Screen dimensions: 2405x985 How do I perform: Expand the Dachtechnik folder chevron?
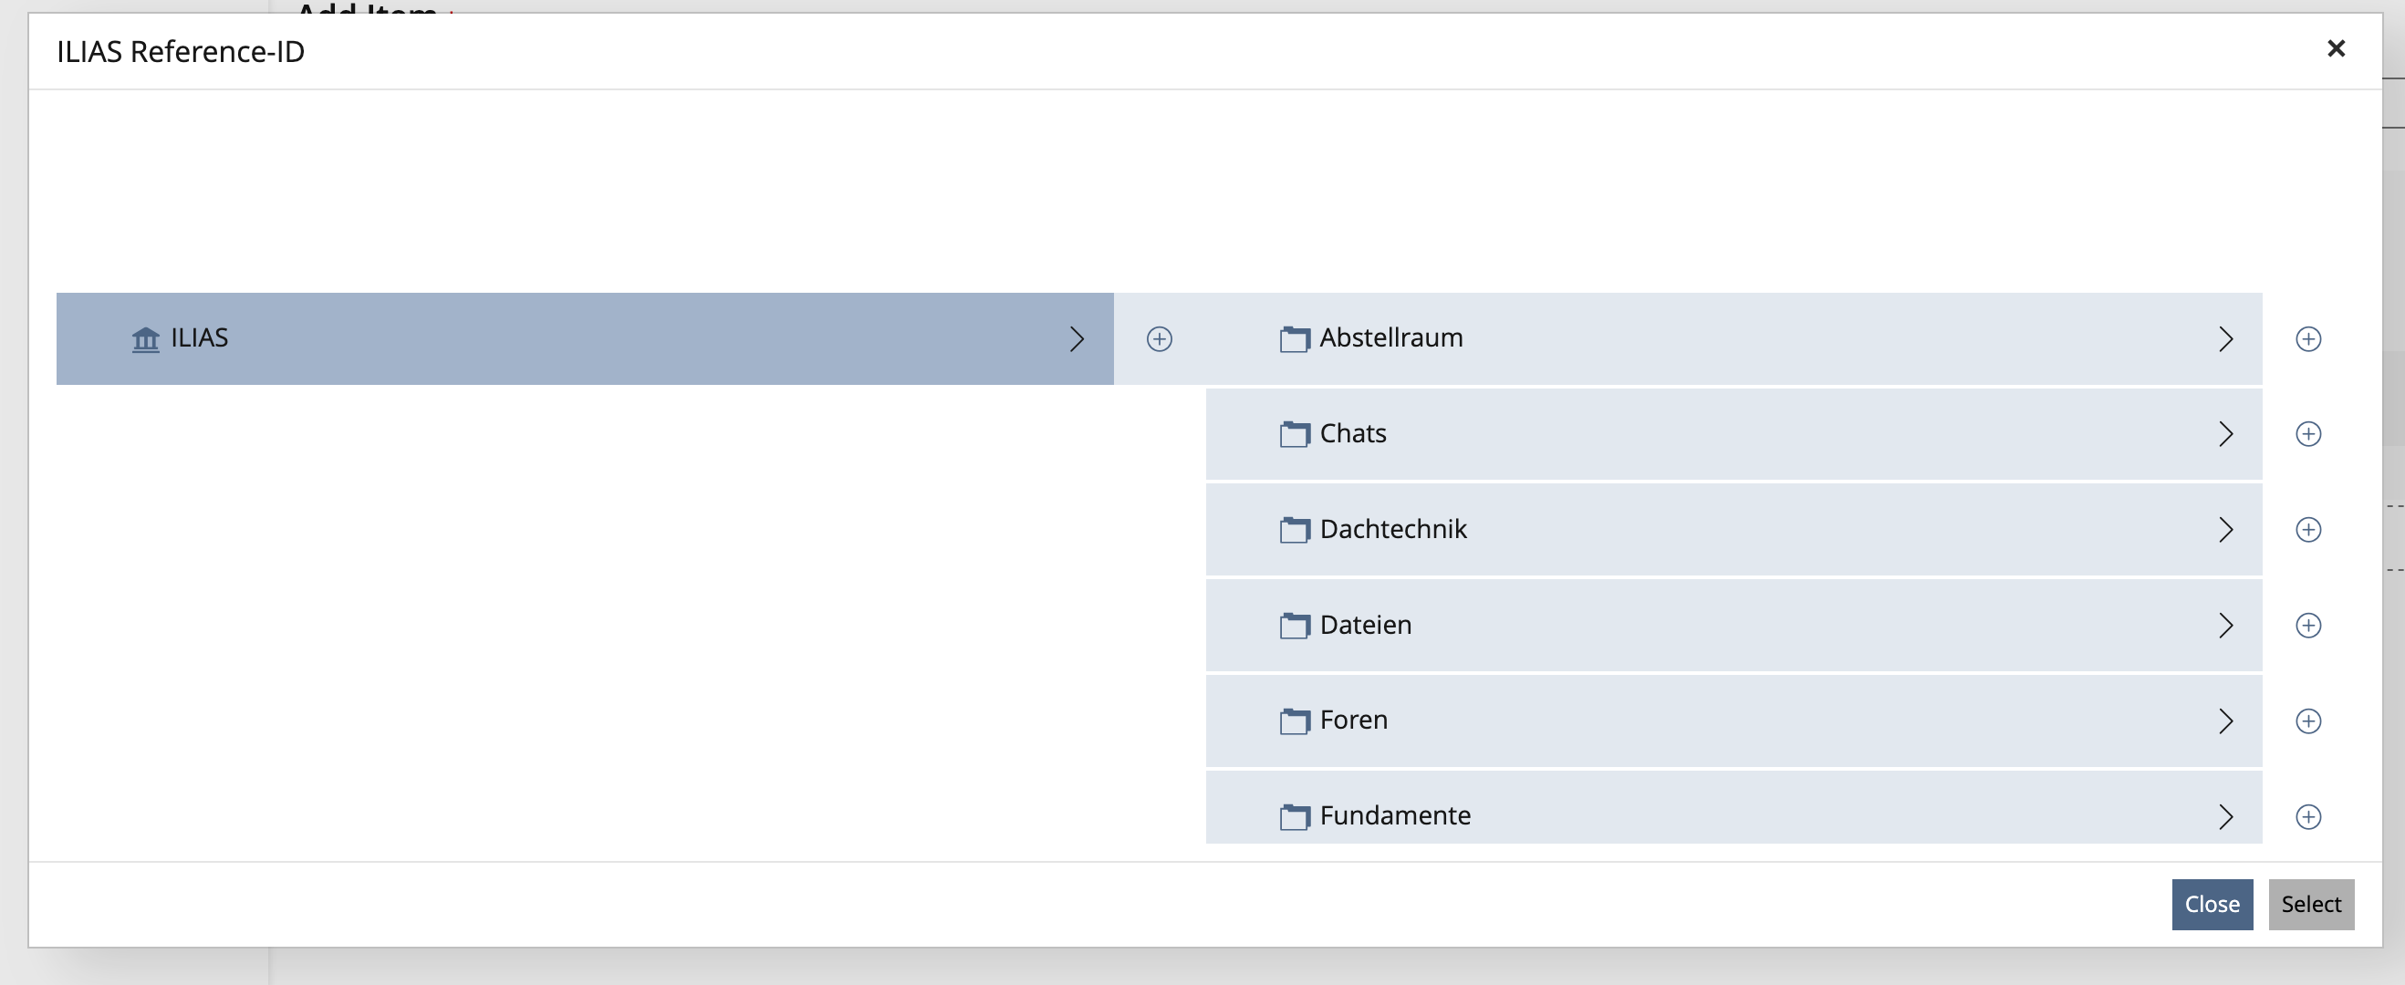pos(2226,530)
